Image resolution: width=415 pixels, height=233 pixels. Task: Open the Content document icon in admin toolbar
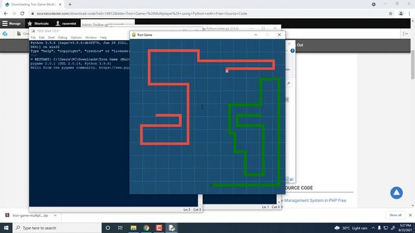click(19, 34)
